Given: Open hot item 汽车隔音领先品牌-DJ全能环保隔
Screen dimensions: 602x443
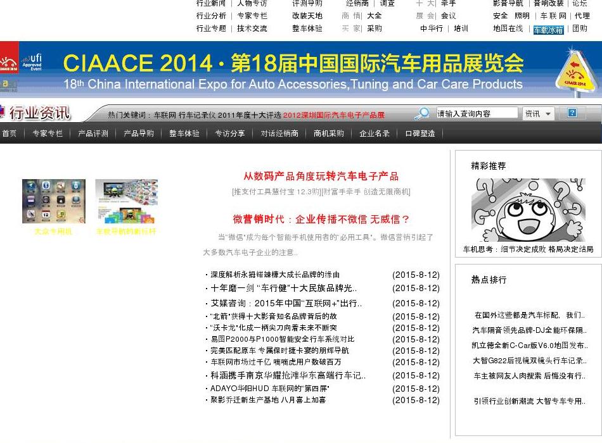Looking at the screenshot, I should (x=530, y=330).
